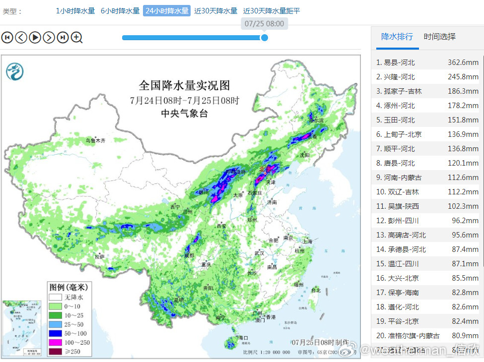Select ranking row 吴旗-陕西
The width and height of the screenshot is (484, 362).
pos(426,206)
